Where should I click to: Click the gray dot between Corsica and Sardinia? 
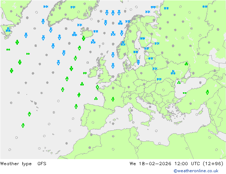pyautogui.click(x=132, y=110)
